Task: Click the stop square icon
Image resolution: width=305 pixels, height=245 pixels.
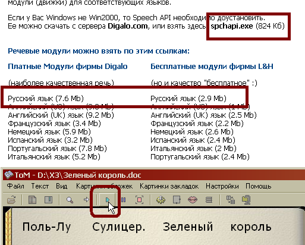Action: pos(139,200)
